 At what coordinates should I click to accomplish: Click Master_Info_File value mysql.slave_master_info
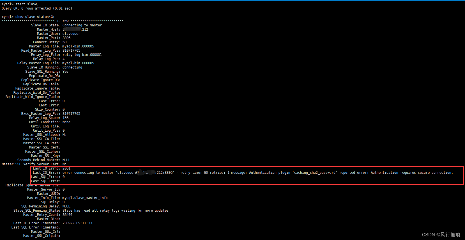click(x=85, y=198)
